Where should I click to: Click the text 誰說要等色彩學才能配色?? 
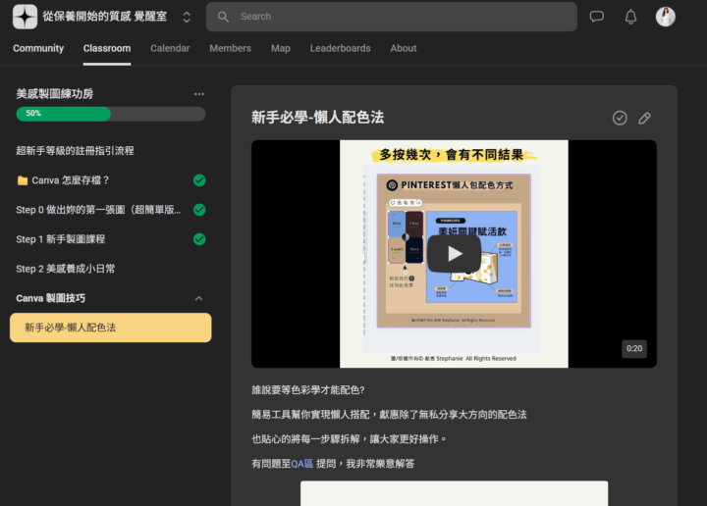click(x=308, y=390)
